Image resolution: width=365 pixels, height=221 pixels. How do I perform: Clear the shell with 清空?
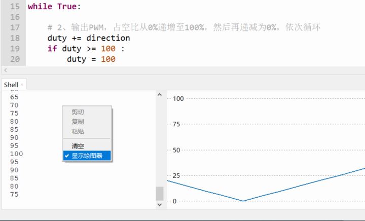pos(78,146)
